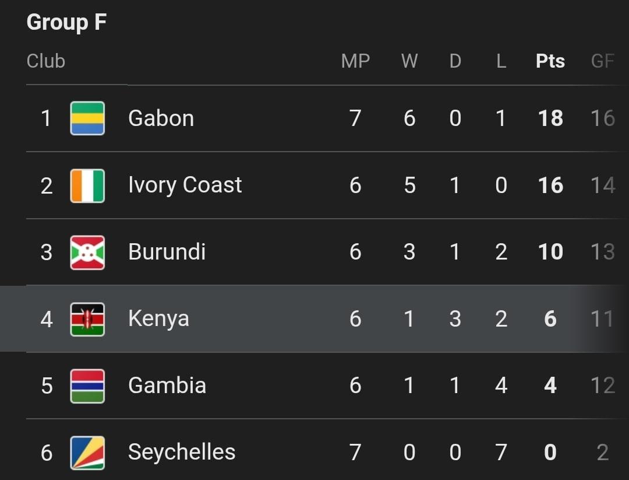Open the Gambia team name

(x=167, y=385)
